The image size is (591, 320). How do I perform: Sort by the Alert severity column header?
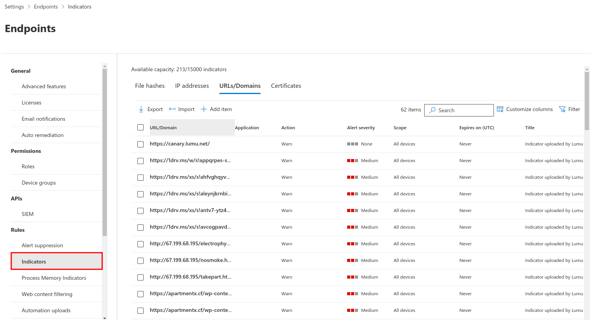click(361, 128)
